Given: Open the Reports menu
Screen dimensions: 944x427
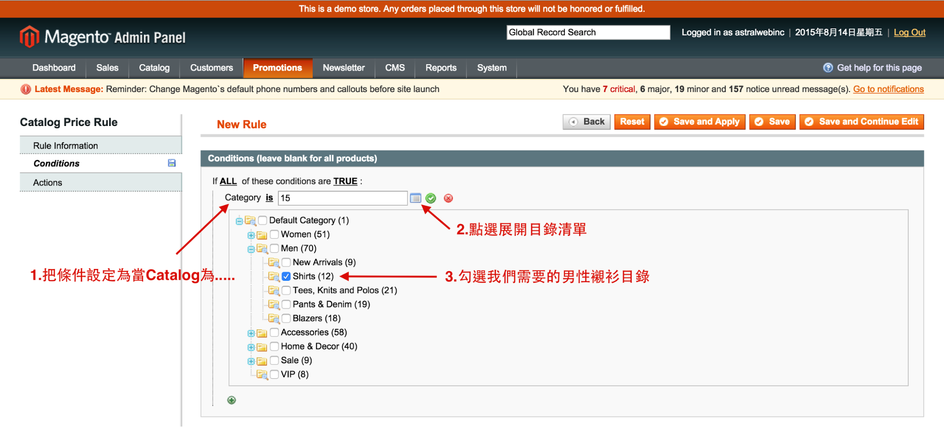Looking at the screenshot, I should [441, 68].
